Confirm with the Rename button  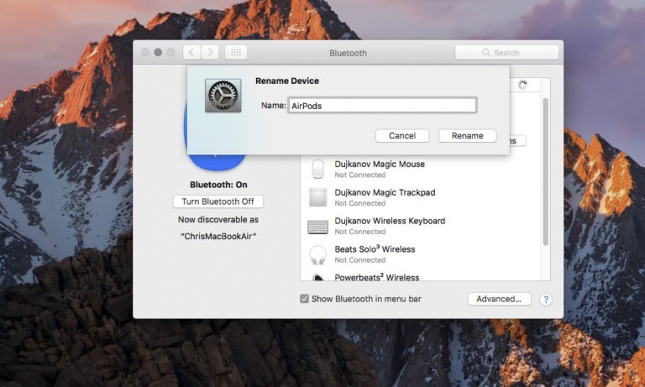point(467,136)
